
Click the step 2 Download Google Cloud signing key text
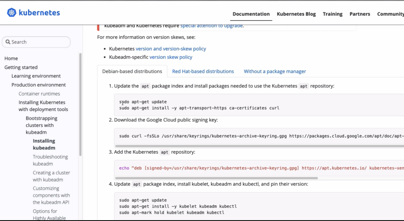[x=166, y=120]
